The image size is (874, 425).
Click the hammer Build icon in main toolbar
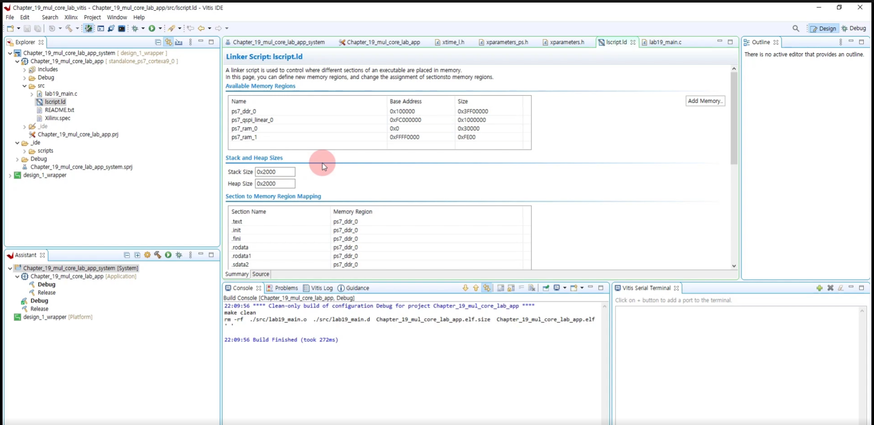[69, 28]
